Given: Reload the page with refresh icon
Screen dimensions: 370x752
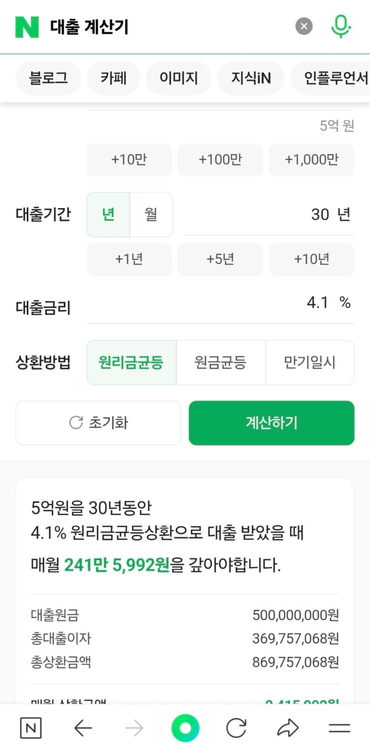Looking at the screenshot, I should coord(236,729).
